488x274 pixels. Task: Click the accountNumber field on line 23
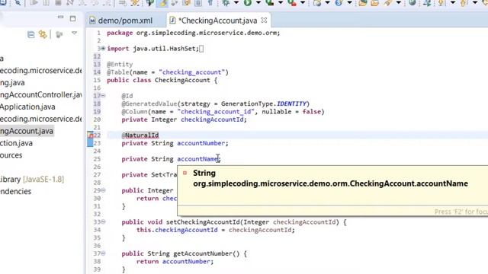(x=201, y=143)
